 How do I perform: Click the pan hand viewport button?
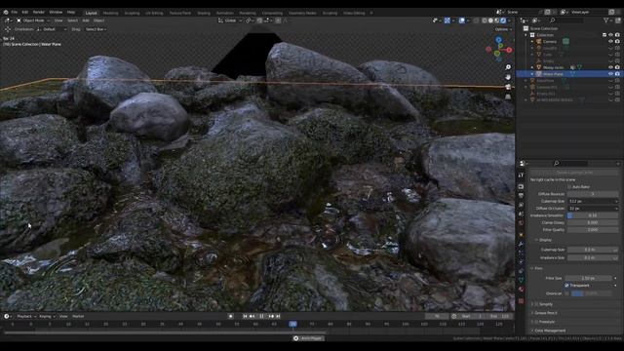[x=508, y=77]
